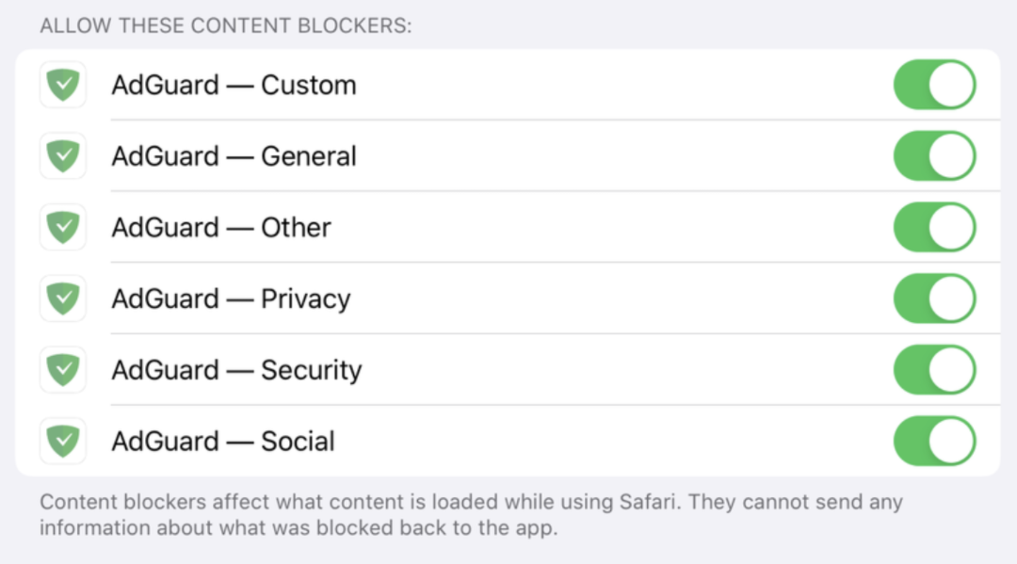Disable the AdGuard — Custom content blocker switch
The width and height of the screenshot is (1017, 564).
pos(934,86)
